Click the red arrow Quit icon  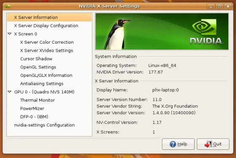click(x=208, y=144)
